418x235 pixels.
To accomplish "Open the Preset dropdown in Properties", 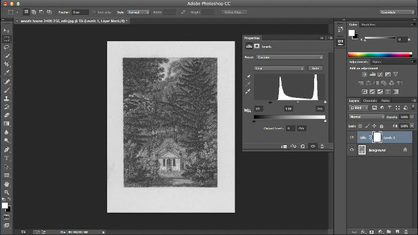I will click(x=290, y=57).
